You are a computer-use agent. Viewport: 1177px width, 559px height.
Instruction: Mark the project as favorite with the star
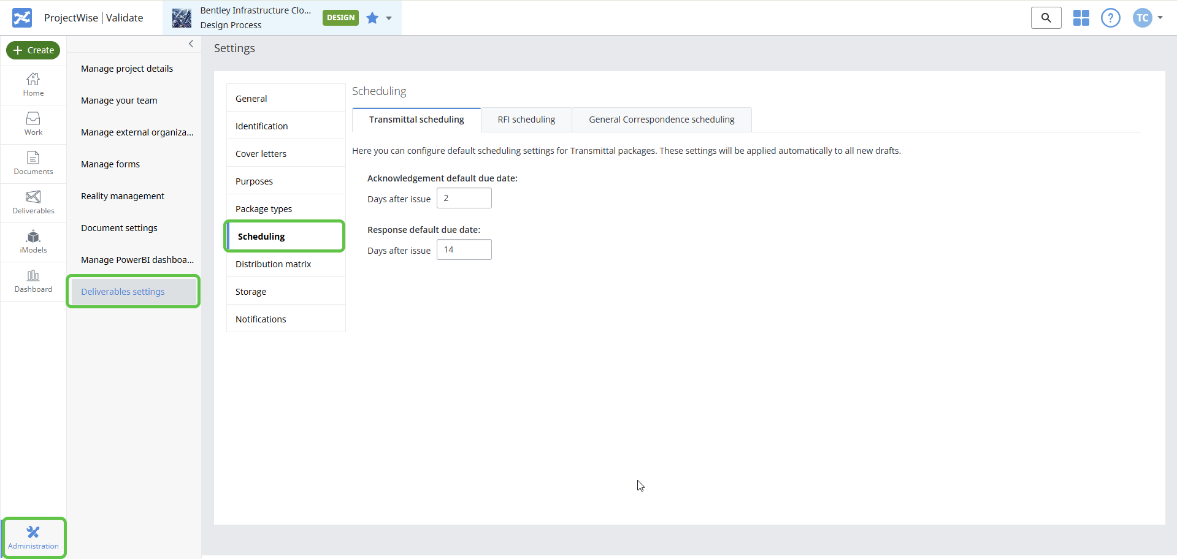[x=371, y=18]
